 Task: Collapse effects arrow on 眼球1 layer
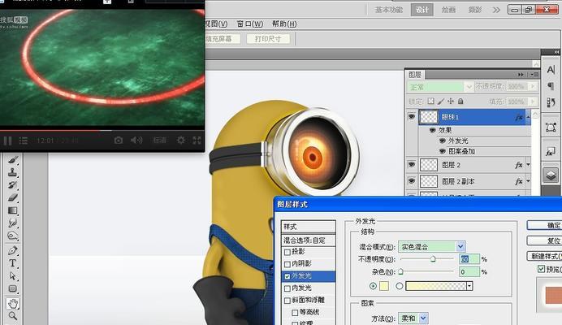528,117
